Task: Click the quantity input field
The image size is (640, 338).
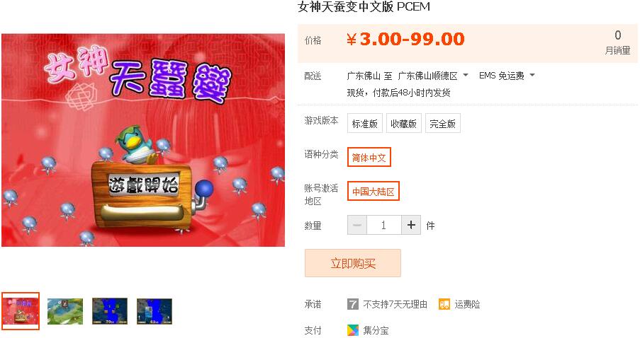Action: (x=384, y=225)
